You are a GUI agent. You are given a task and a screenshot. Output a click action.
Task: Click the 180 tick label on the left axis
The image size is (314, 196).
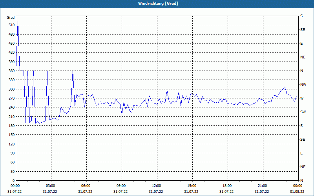coord(12,126)
